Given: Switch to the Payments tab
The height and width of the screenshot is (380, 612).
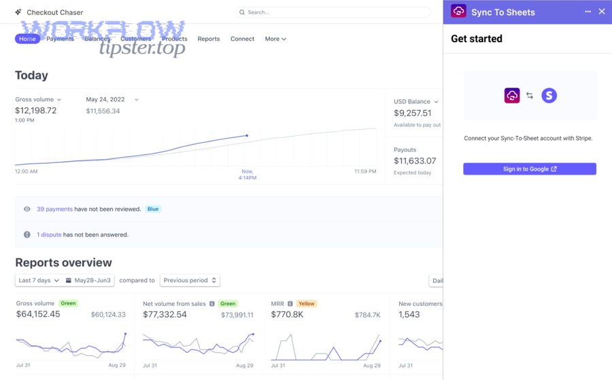Looking at the screenshot, I should (60, 39).
